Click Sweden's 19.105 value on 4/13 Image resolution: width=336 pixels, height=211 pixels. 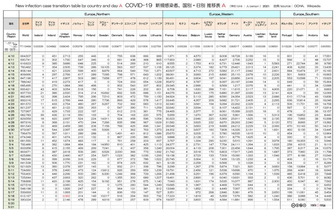point(105,67)
